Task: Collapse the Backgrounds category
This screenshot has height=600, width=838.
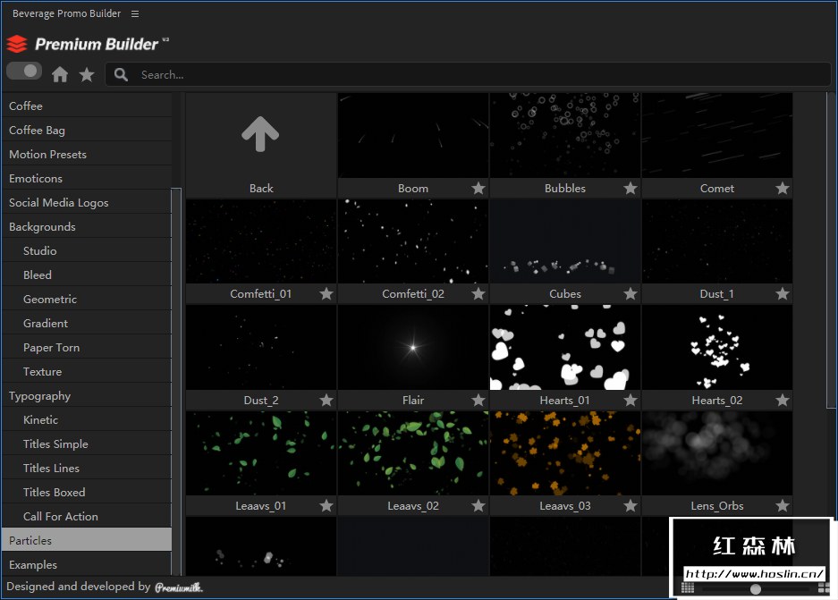Action: tap(87, 226)
